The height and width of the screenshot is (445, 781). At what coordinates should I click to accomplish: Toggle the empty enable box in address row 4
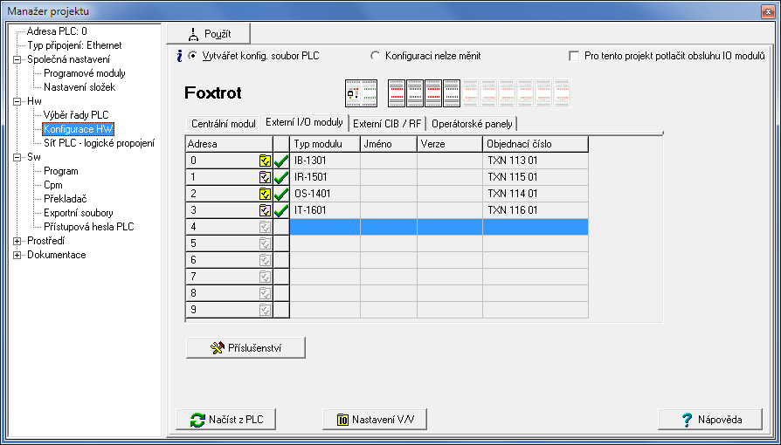pos(281,227)
